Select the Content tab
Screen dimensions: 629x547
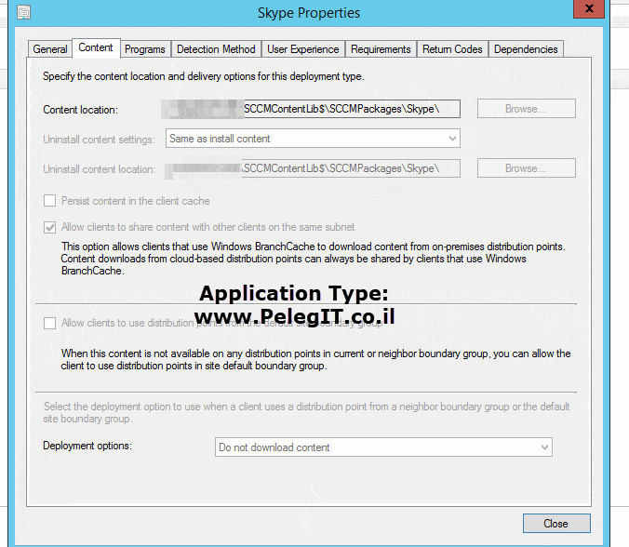point(96,47)
